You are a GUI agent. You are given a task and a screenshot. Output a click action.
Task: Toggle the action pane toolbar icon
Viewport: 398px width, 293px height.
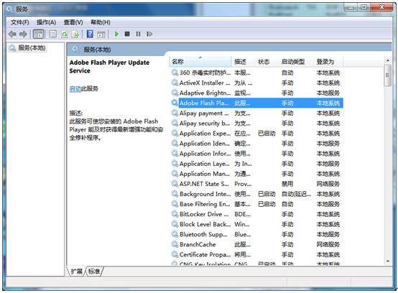coord(101,34)
